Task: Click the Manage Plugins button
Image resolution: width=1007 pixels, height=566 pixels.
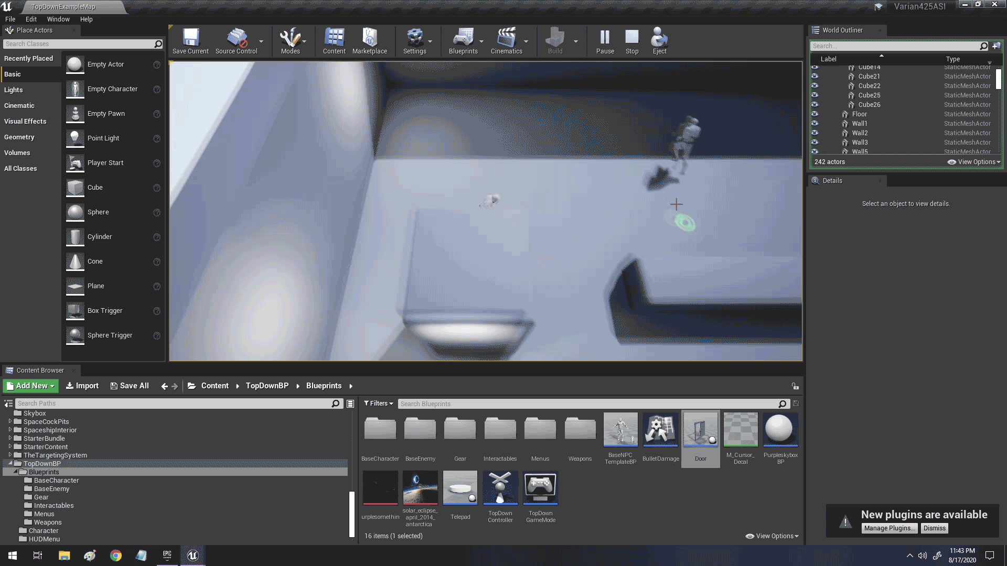Action: tap(889, 528)
